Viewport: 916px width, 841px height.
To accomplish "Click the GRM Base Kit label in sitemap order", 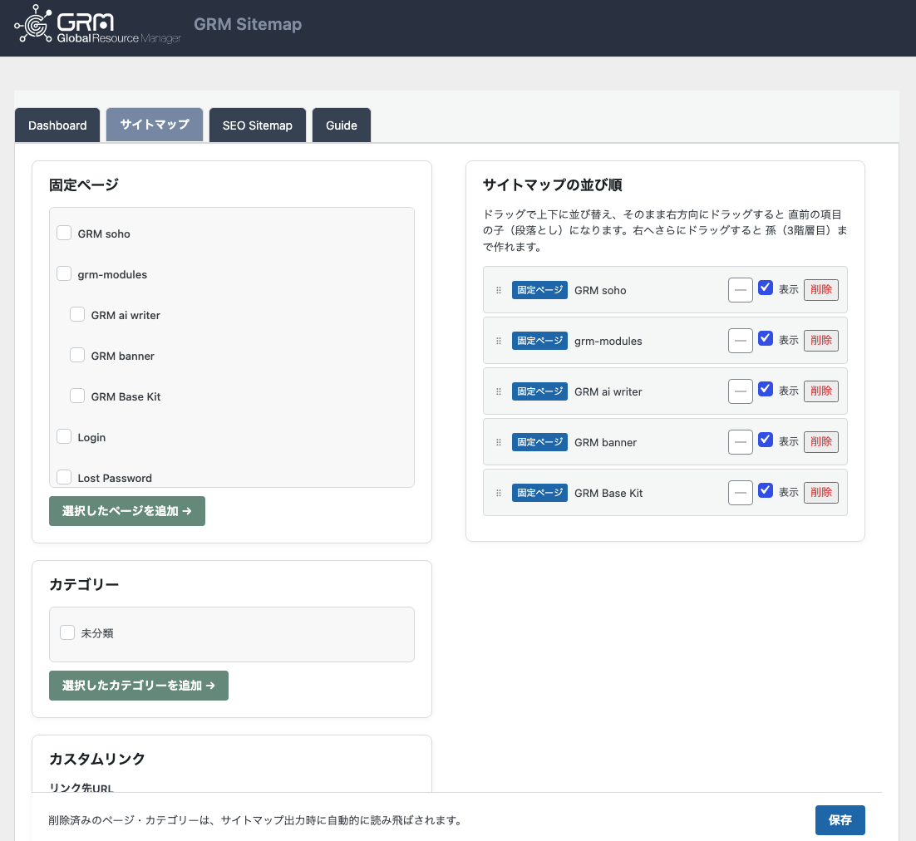I will pos(608,494).
